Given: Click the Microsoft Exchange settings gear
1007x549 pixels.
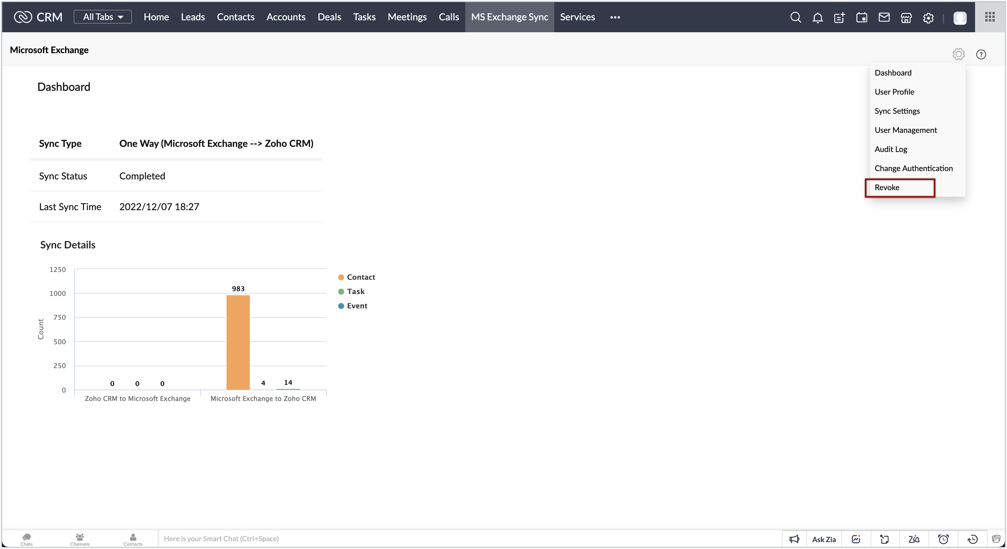Looking at the screenshot, I should pyautogui.click(x=958, y=54).
